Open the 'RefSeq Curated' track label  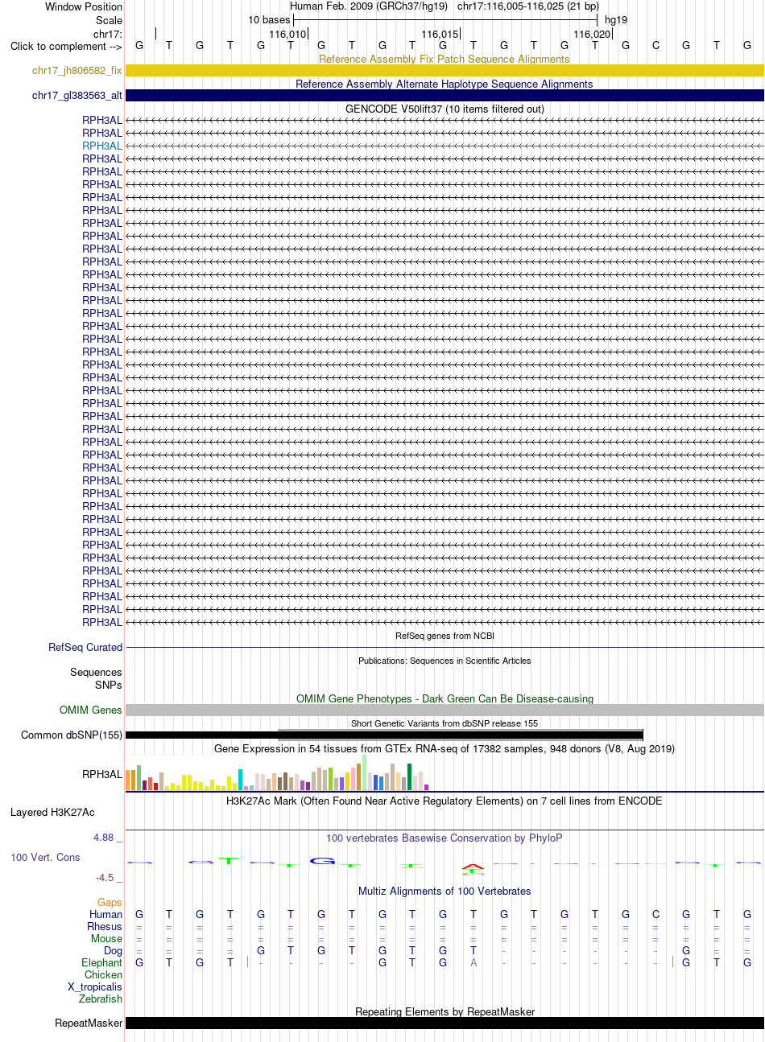[x=85, y=647]
